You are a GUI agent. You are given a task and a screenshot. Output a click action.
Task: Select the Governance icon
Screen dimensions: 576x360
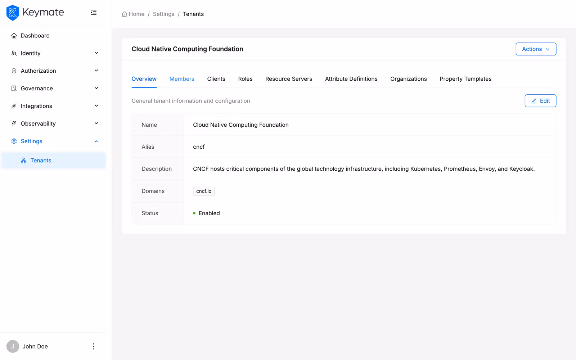14,88
